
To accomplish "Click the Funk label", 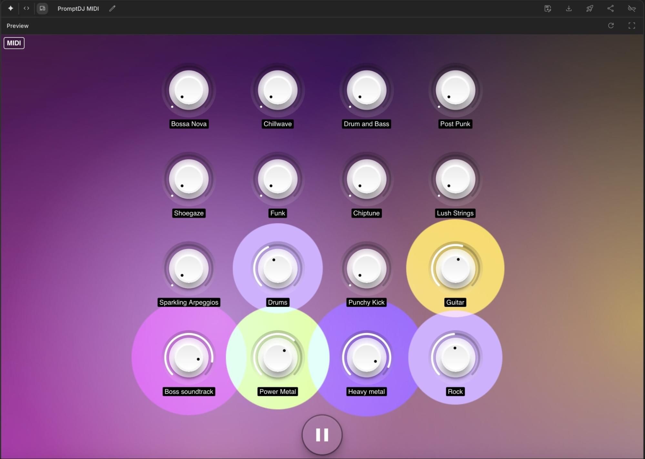I will (x=277, y=213).
